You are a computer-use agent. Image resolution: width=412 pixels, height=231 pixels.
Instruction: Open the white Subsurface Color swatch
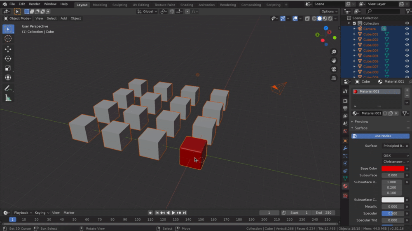[393, 200]
